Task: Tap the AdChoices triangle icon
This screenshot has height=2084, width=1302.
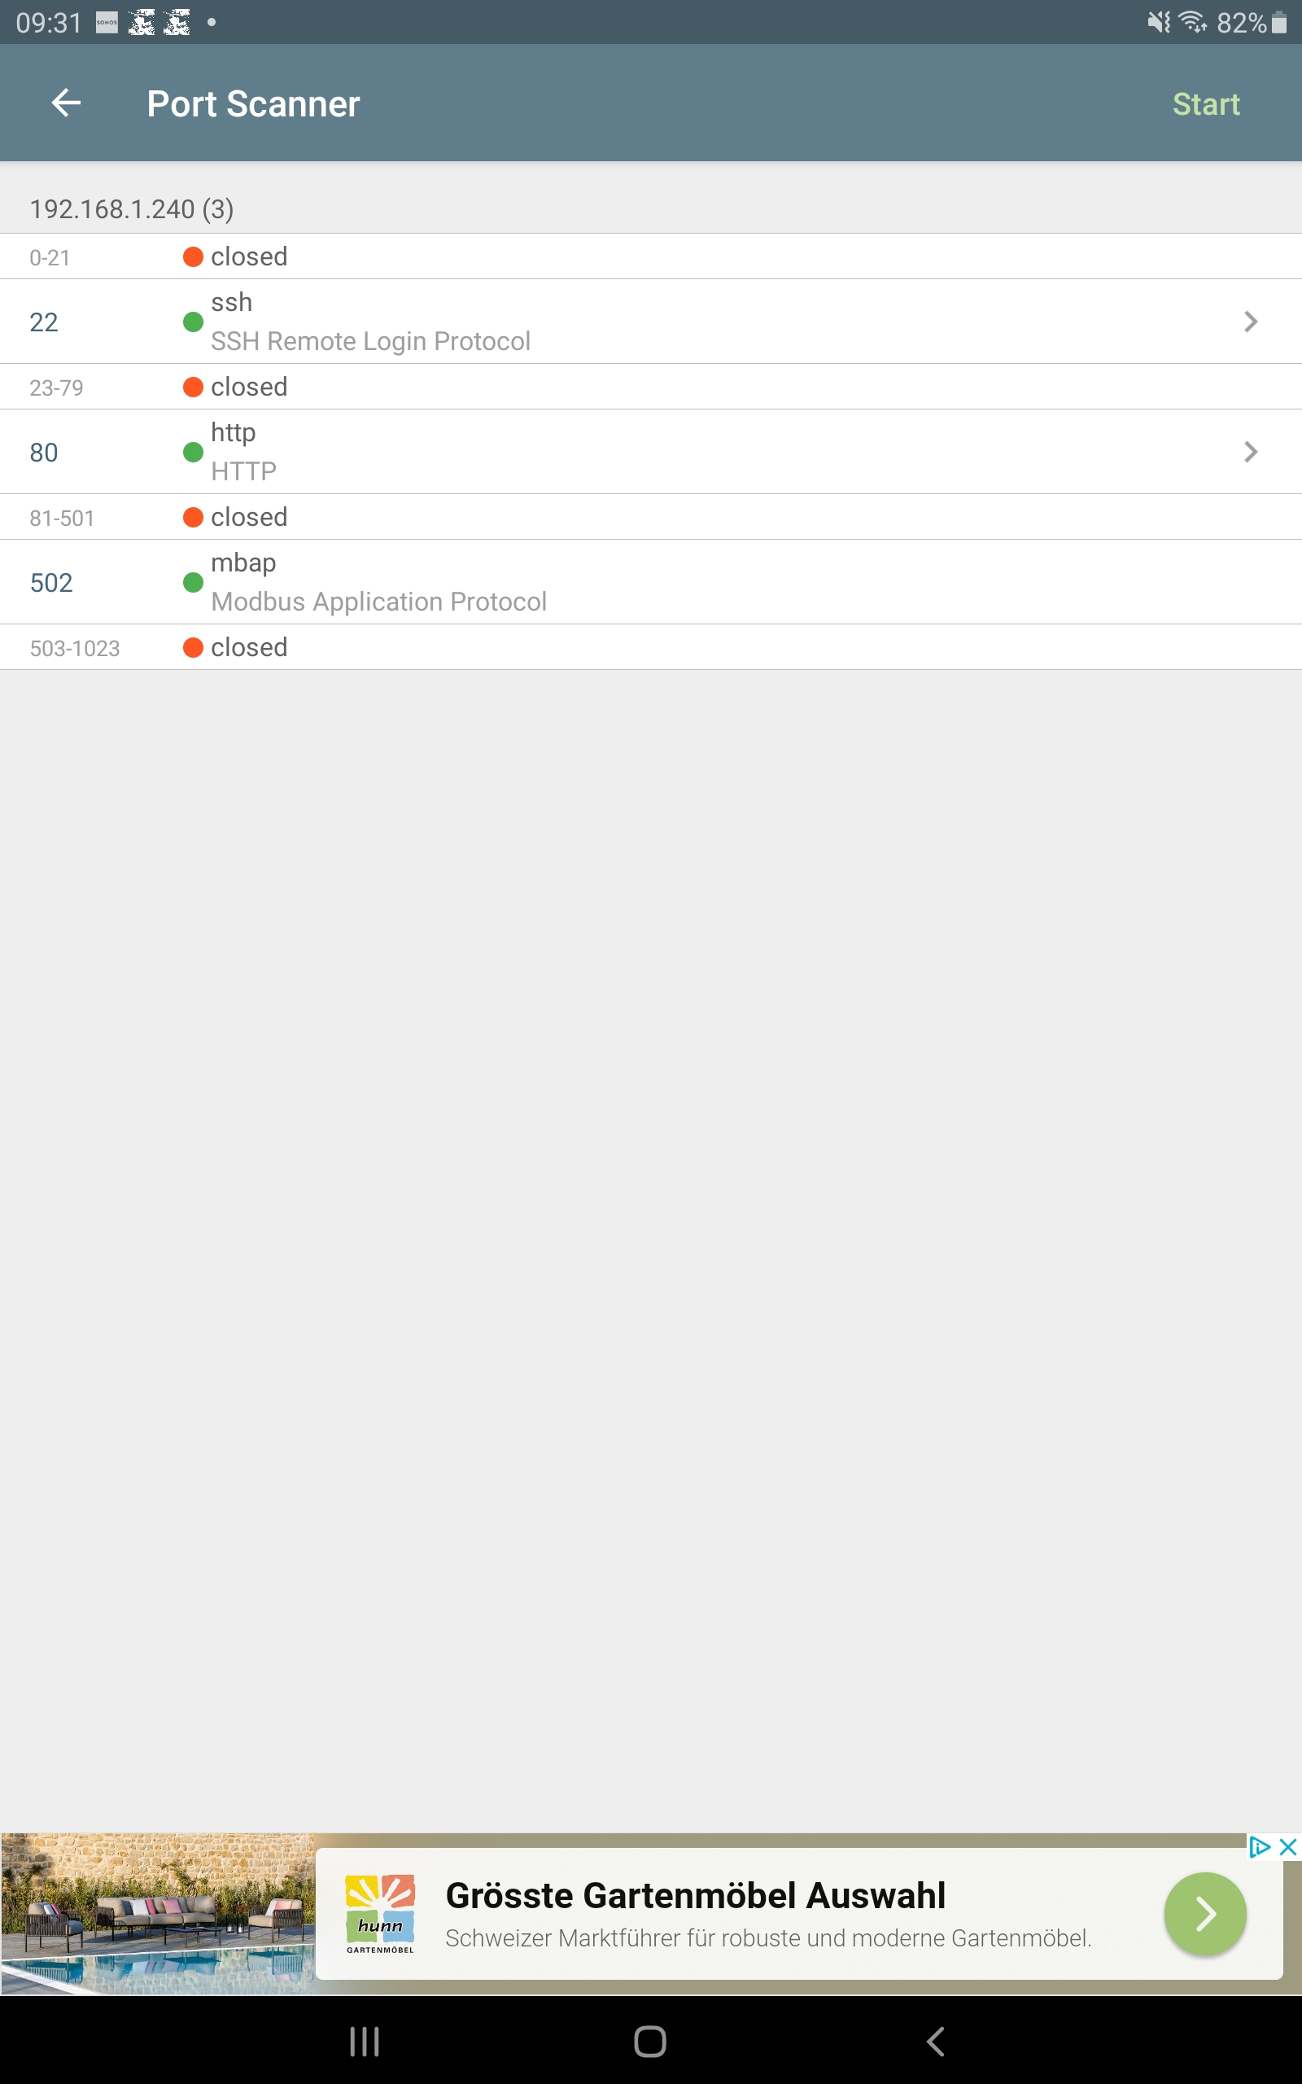Action: coord(1260,1846)
